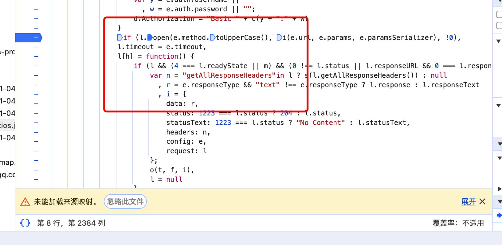Select the highlighted 'ios.j' file in the navigator
Viewport: 502px width, 245px height.
(7, 125)
